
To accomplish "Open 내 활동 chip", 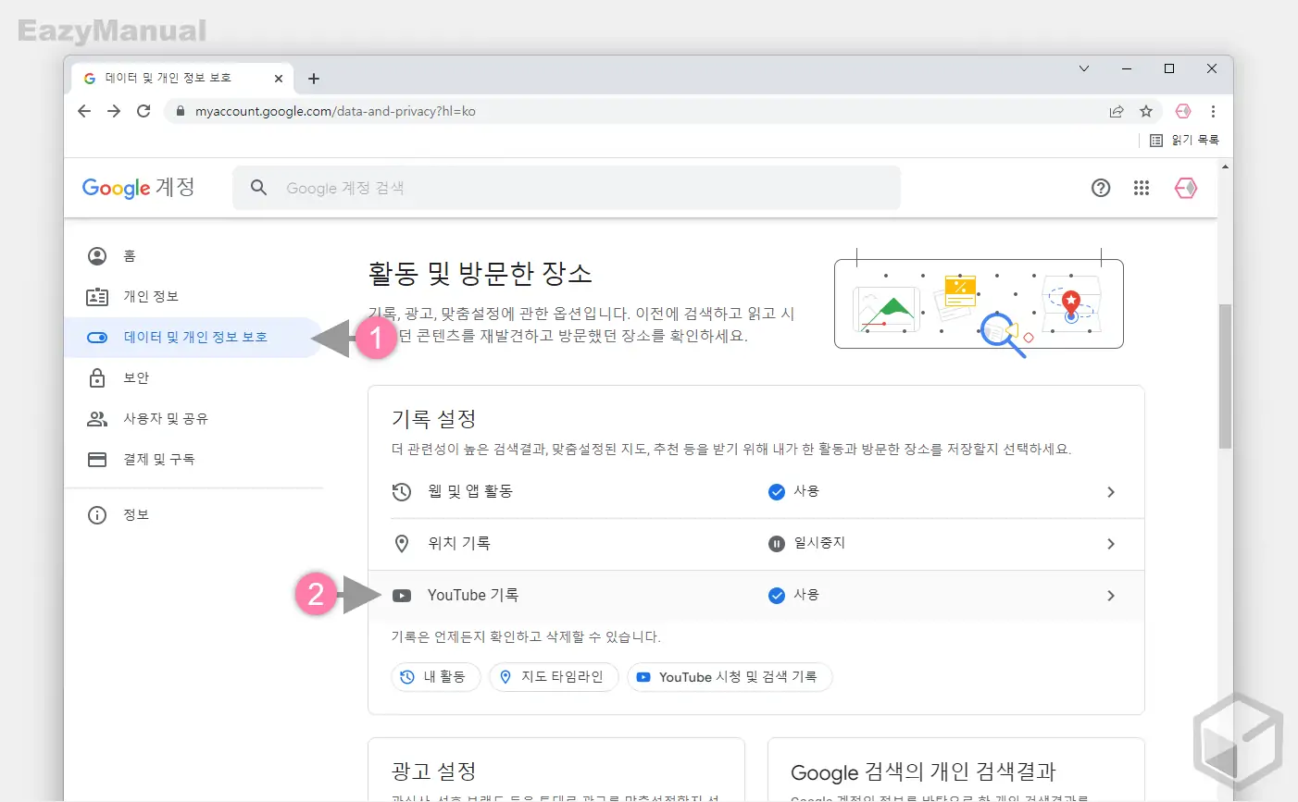I will click(x=435, y=677).
